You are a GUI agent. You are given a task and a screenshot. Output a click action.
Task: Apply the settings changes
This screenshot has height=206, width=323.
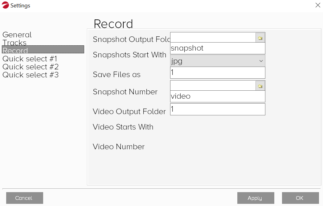click(256, 198)
